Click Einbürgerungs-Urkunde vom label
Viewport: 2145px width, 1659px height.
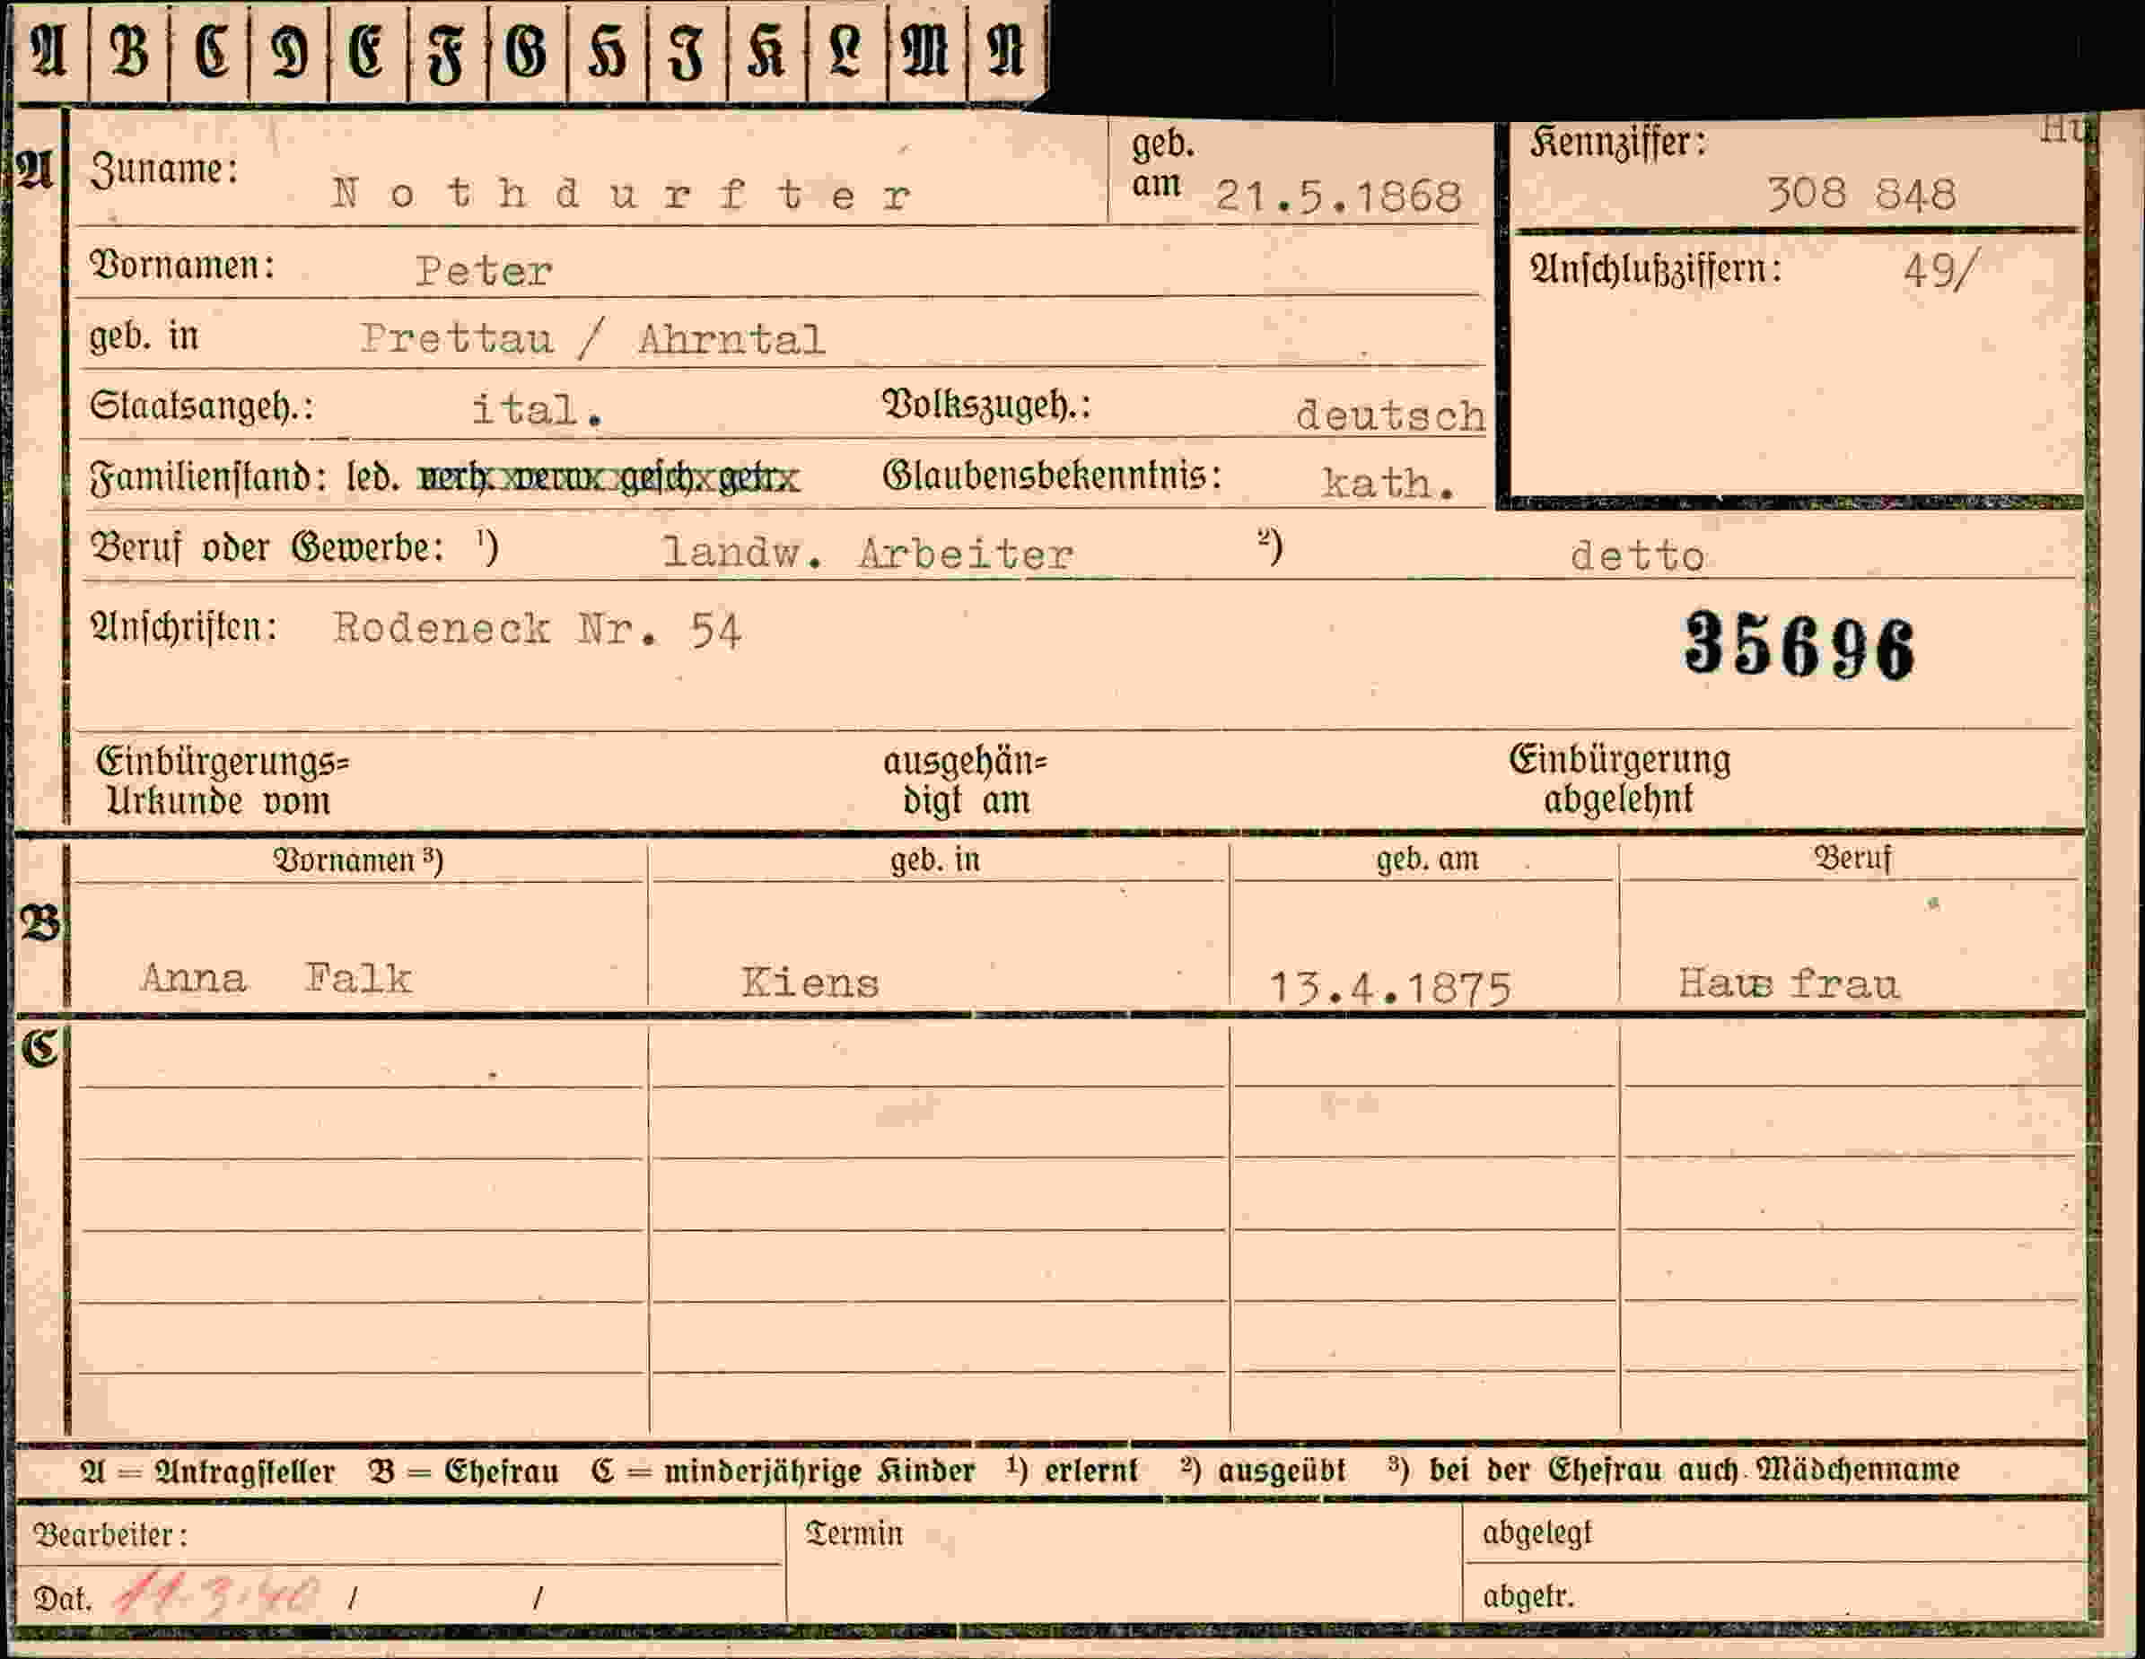[222, 781]
